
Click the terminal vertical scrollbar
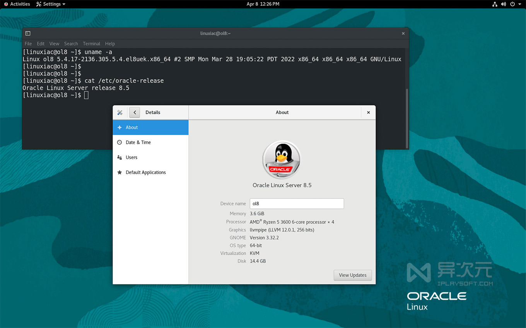407,118
